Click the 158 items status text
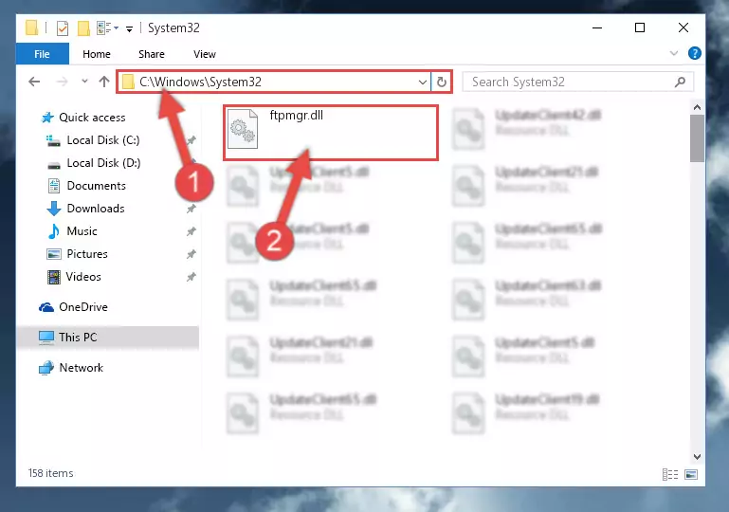729x512 pixels. pyautogui.click(x=50, y=473)
